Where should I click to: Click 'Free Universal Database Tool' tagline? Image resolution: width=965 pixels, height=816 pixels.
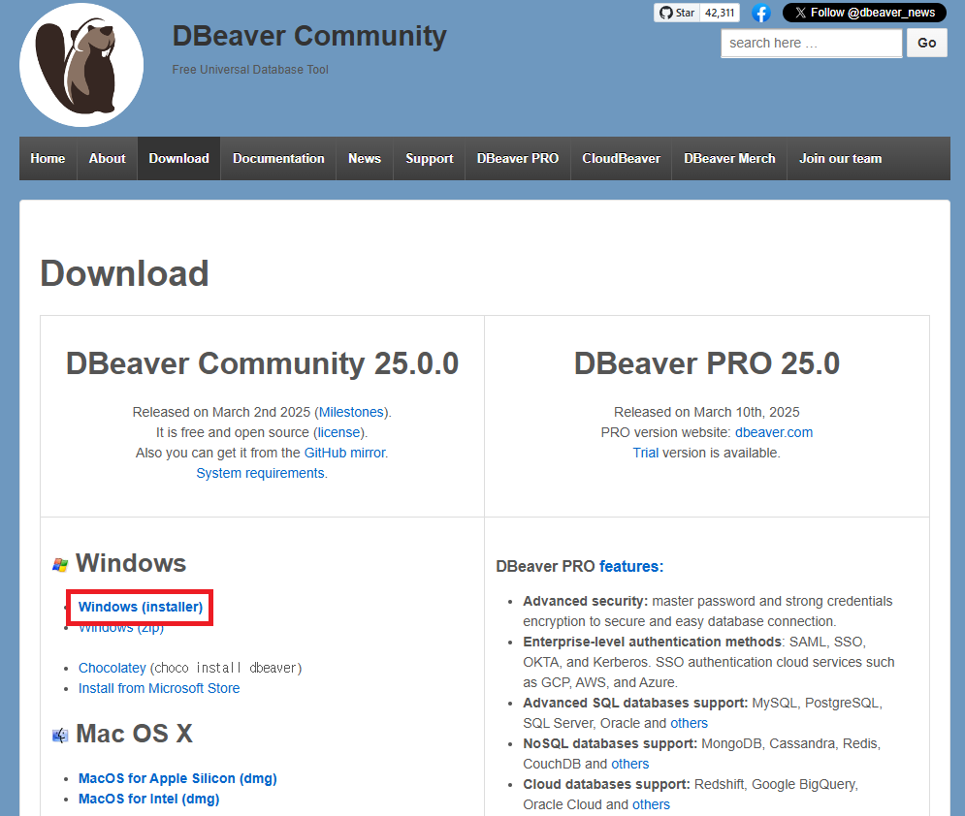point(250,70)
